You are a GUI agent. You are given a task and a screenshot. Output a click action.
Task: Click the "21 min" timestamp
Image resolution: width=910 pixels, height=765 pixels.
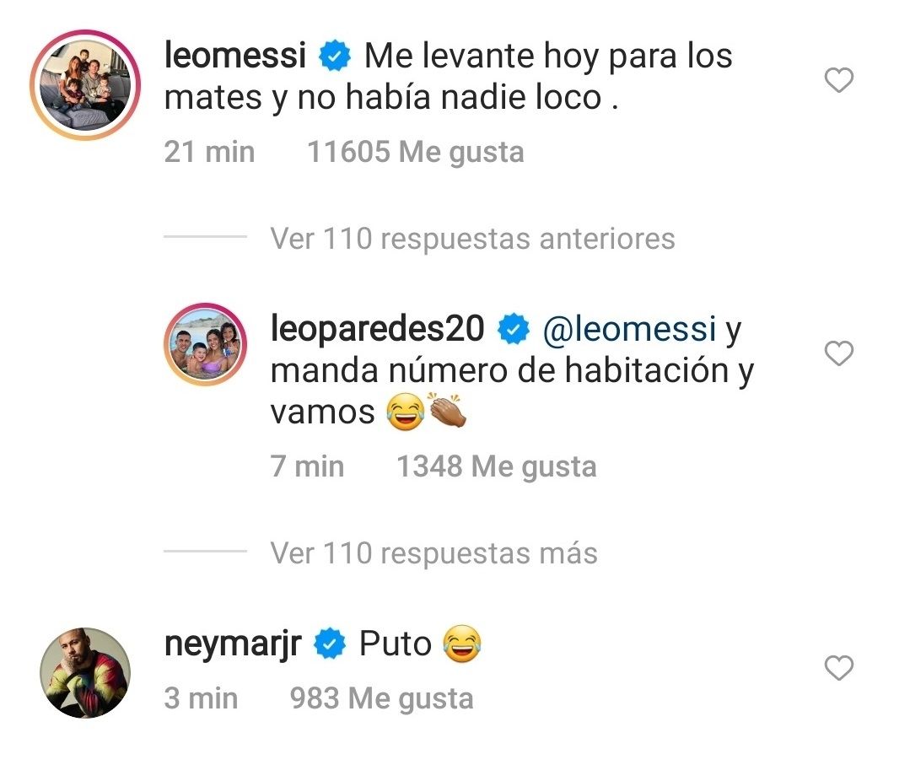[x=209, y=153]
